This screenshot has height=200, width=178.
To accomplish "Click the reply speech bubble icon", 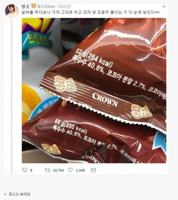I will point(25,170).
